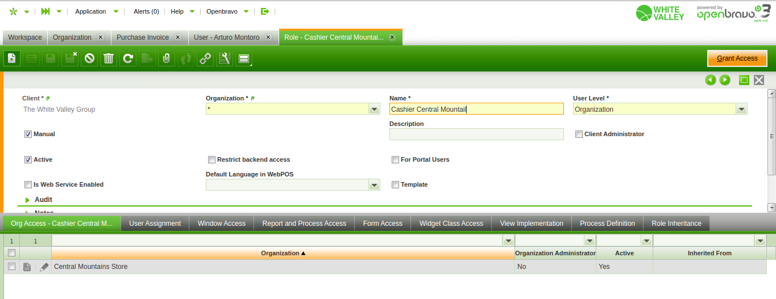This screenshot has width=776, height=299.
Task: Switch to the Purchase Invoice tab
Action: (x=143, y=37)
